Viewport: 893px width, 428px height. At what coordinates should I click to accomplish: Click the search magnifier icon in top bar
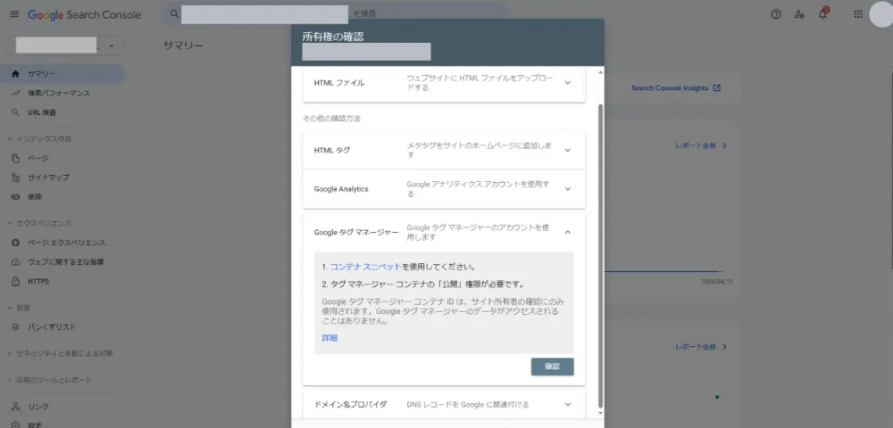174,13
